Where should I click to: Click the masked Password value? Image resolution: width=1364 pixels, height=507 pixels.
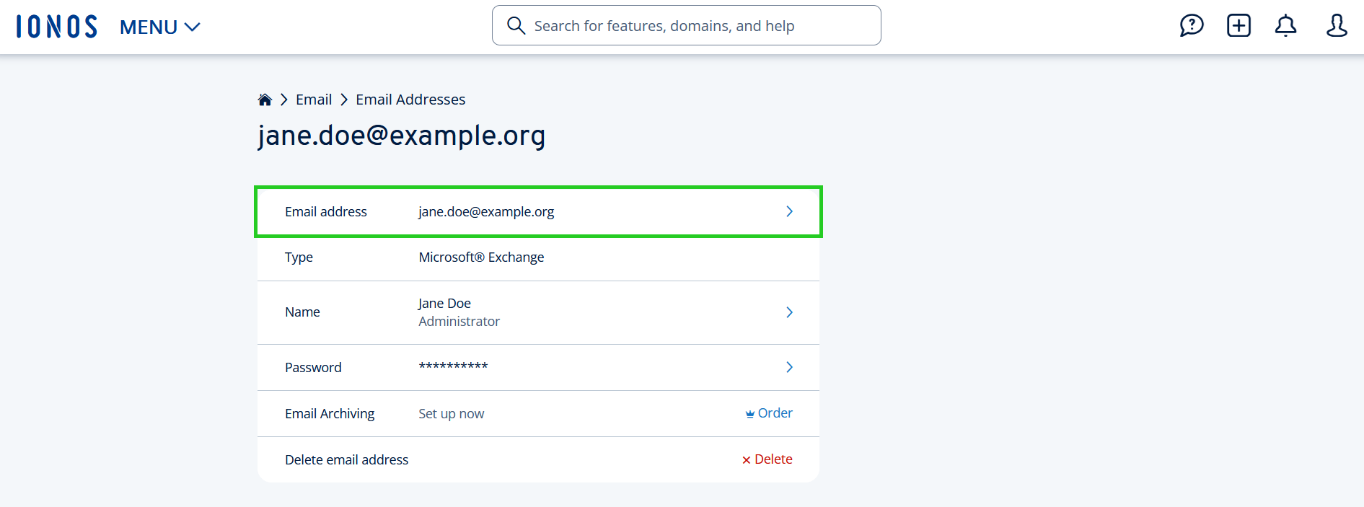[453, 366]
